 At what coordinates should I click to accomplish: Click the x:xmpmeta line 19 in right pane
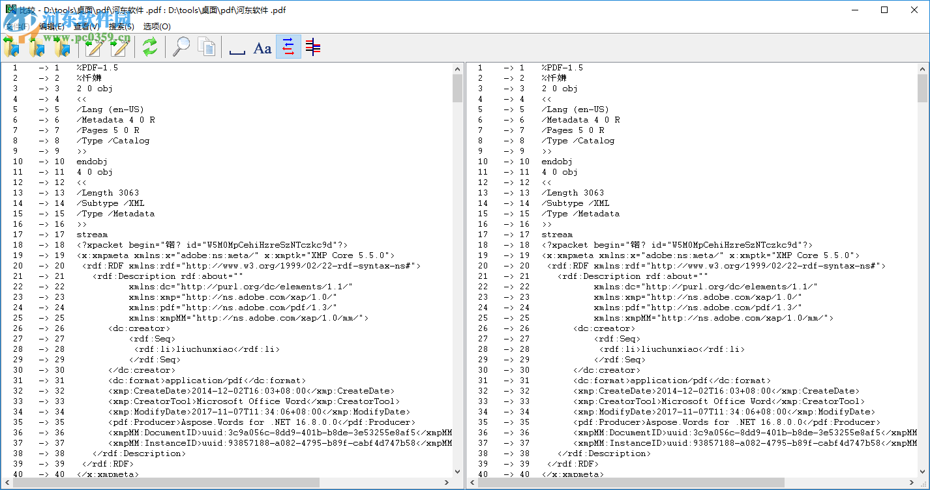[x=700, y=255]
